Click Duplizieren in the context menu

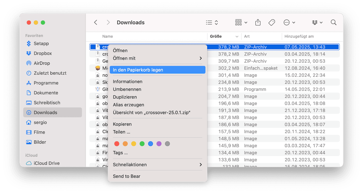pos(125,97)
